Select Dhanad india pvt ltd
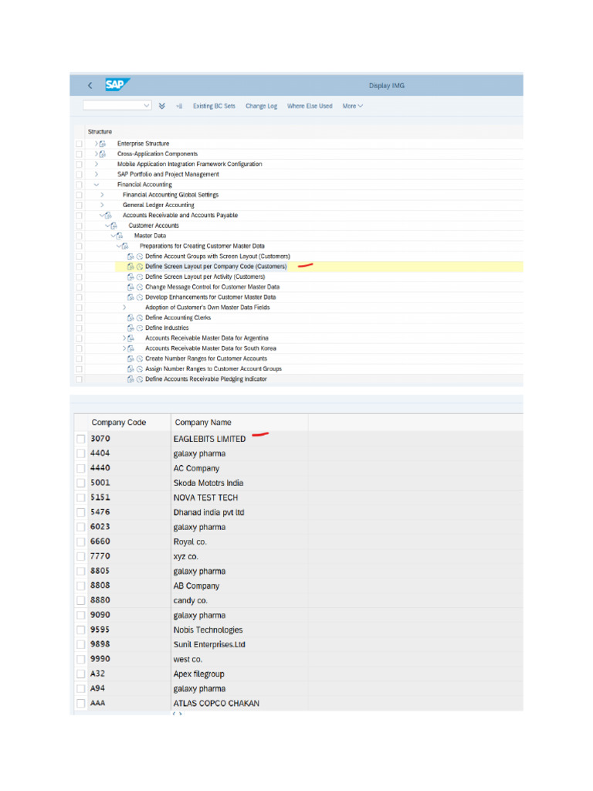 click(x=208, y=512)
